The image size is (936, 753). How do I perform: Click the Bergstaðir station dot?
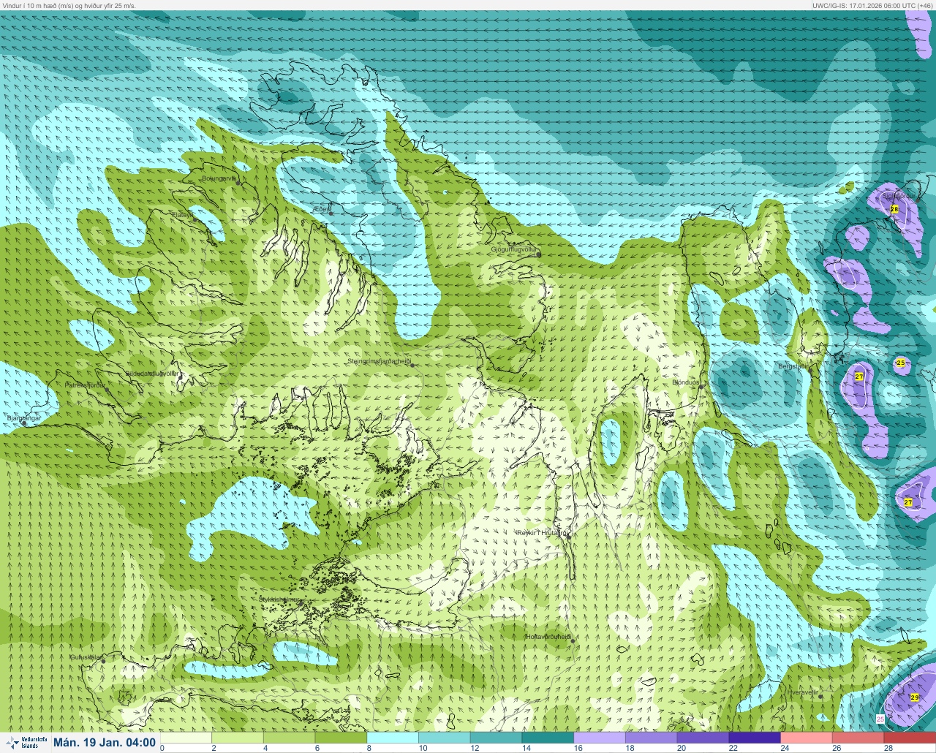tap(810, 369)
